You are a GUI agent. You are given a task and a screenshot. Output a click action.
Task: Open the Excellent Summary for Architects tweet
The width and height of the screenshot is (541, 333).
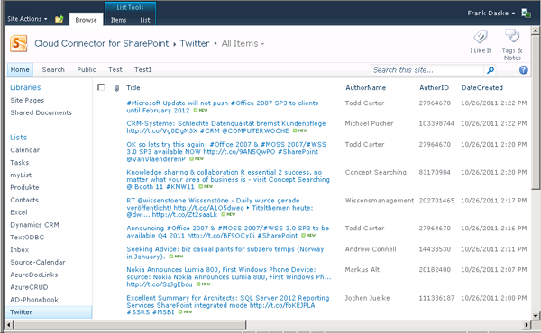(x=228, y=305)
